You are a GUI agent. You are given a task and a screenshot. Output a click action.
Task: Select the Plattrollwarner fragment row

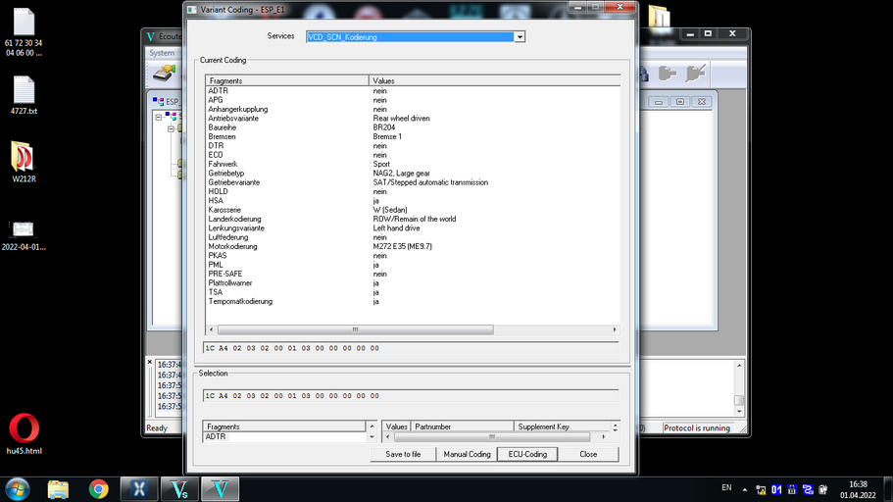coord(230,282)
